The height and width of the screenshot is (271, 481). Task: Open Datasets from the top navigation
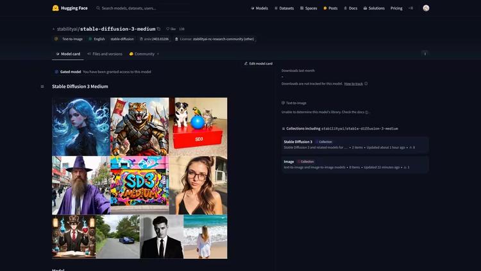[285, 8]
